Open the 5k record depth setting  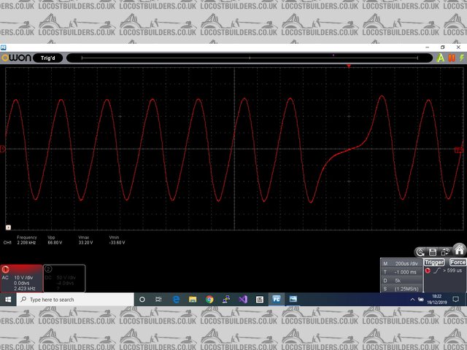[x=399, y=280]
